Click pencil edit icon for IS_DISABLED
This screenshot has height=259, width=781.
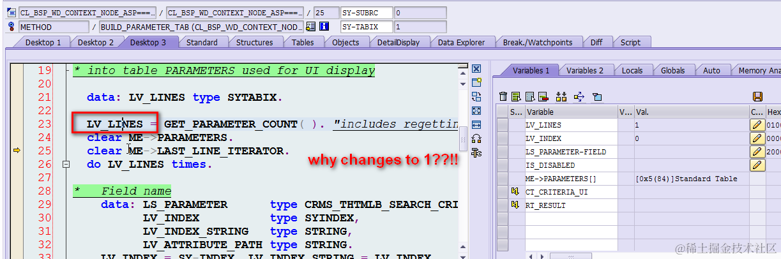tap(757, 165)
